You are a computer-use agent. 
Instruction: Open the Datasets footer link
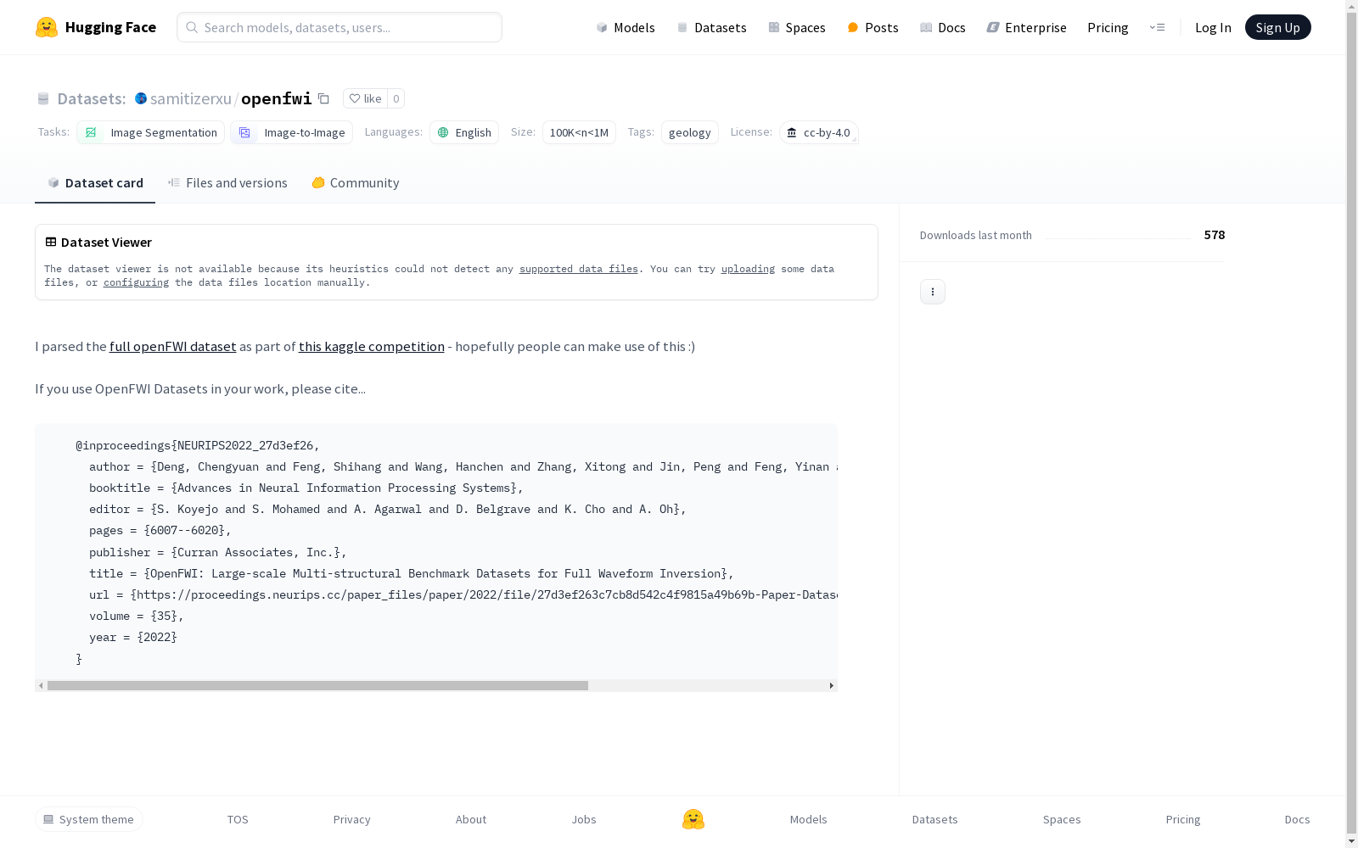click(x=934, y=819)
